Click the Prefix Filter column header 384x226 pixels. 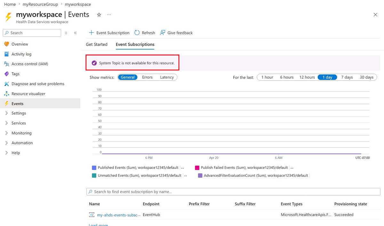click(199, 204)
